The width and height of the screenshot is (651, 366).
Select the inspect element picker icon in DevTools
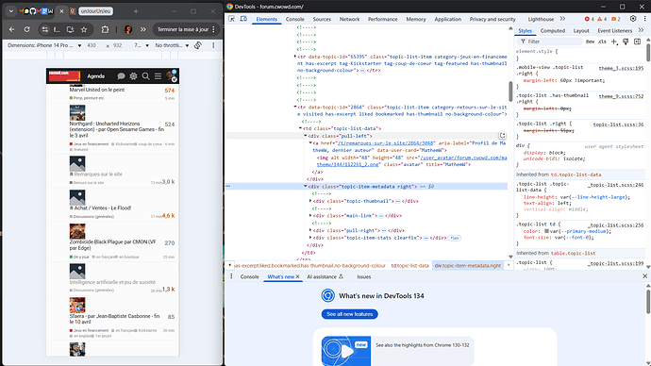[232, 19]
